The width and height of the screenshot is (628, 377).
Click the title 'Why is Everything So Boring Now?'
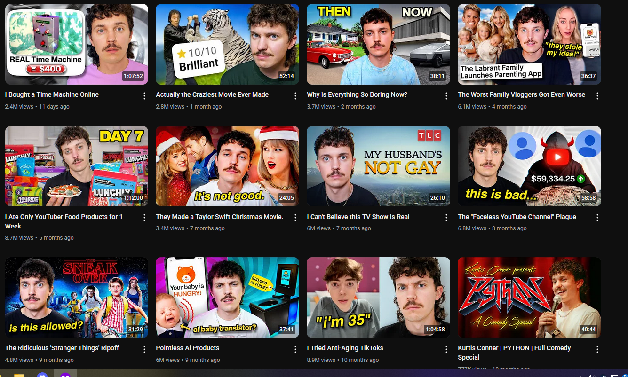pos(357,94)
